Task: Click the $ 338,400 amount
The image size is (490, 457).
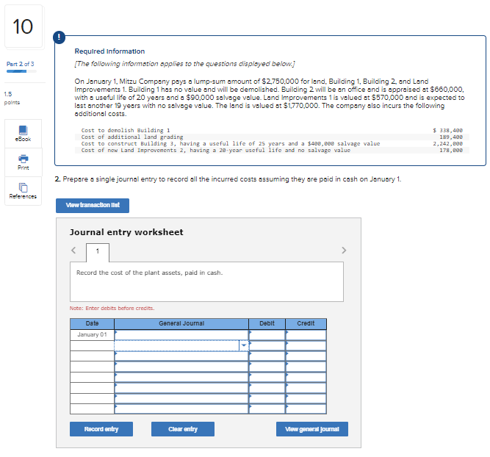Action: click(447, 130)
